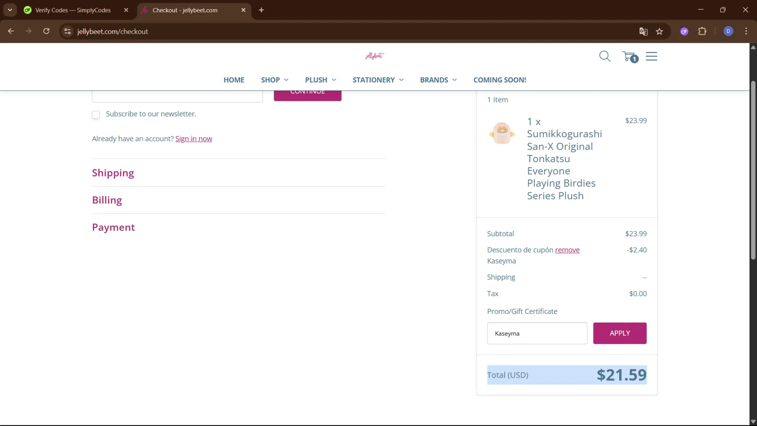757x426 pixels.
Task: Open a new tab with plus button
Action: [x=261, y=10]
